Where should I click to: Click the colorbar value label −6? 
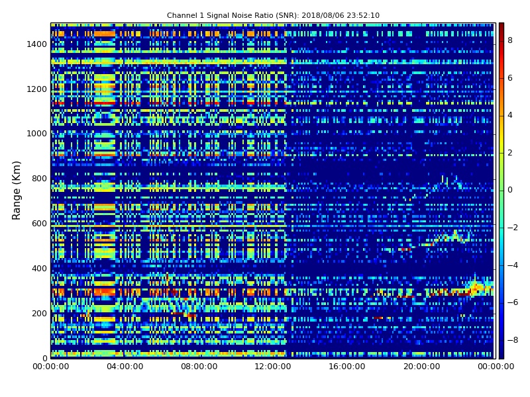click(513, 302)
